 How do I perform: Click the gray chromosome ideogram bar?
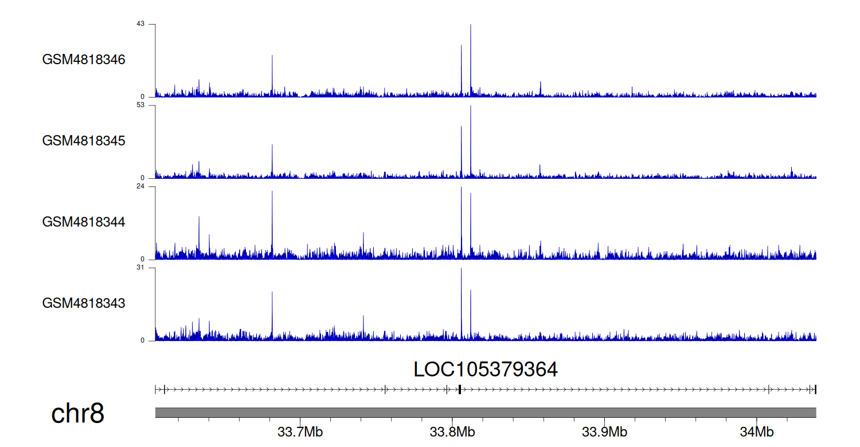click(x=485, y=413)
